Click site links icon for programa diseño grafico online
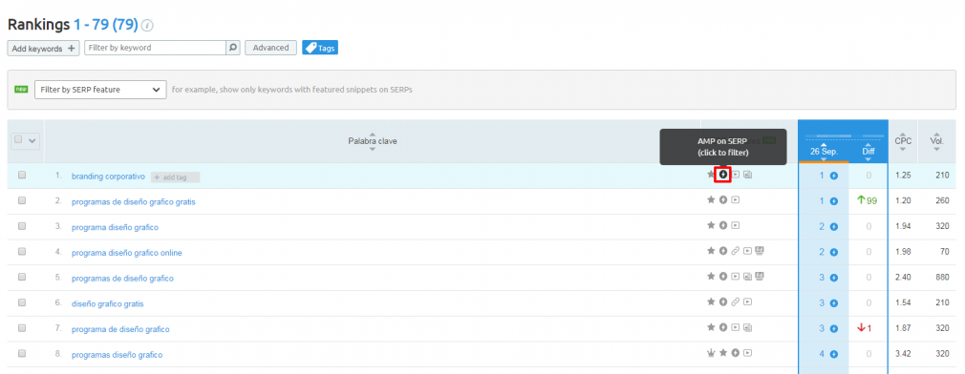 735,251
